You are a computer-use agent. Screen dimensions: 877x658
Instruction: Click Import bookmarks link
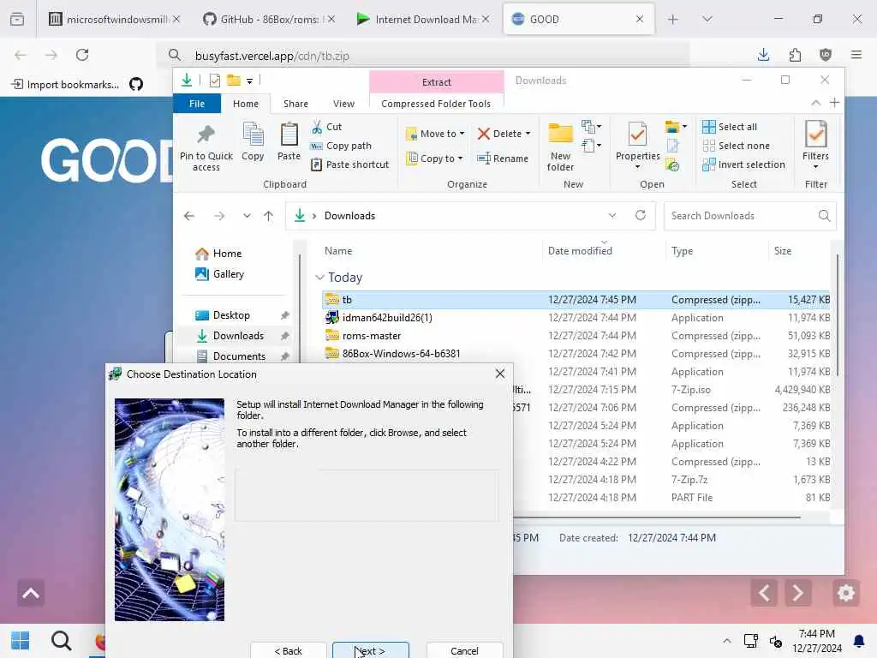click(66, 85)
